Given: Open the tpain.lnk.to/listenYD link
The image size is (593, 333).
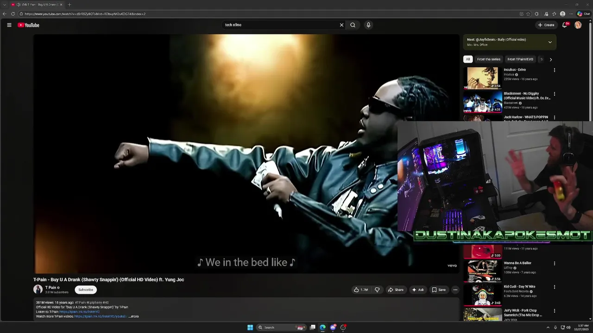Looking at the screenshot, I should (79, 312).
